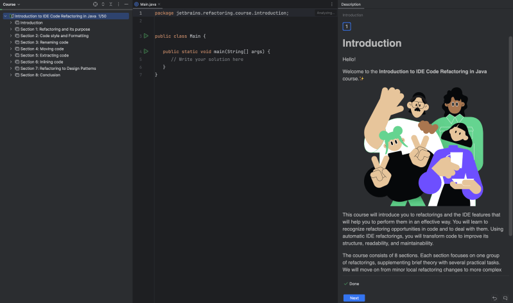Click the package declaration on line 1

pos(222,13)
